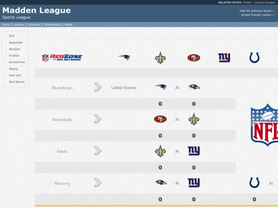
Task: Click Ravens score 0 under Latest Scores
Action: tap(194, 104)
